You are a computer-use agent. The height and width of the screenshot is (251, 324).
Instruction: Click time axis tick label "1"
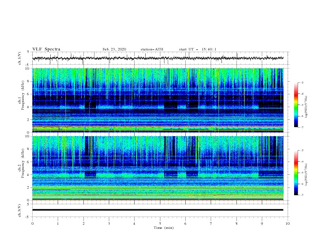coord(58,224)
